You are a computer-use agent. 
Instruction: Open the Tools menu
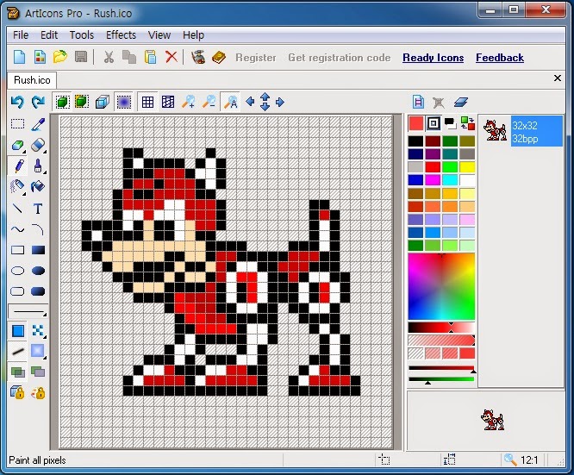82,35
